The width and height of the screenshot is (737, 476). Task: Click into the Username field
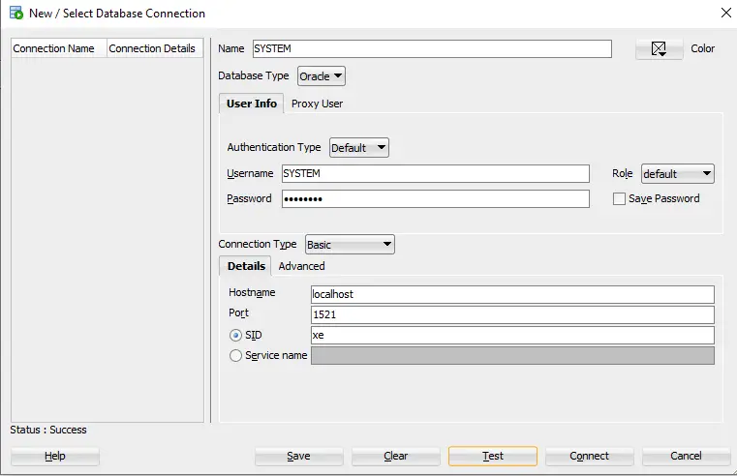coord(435,173)
